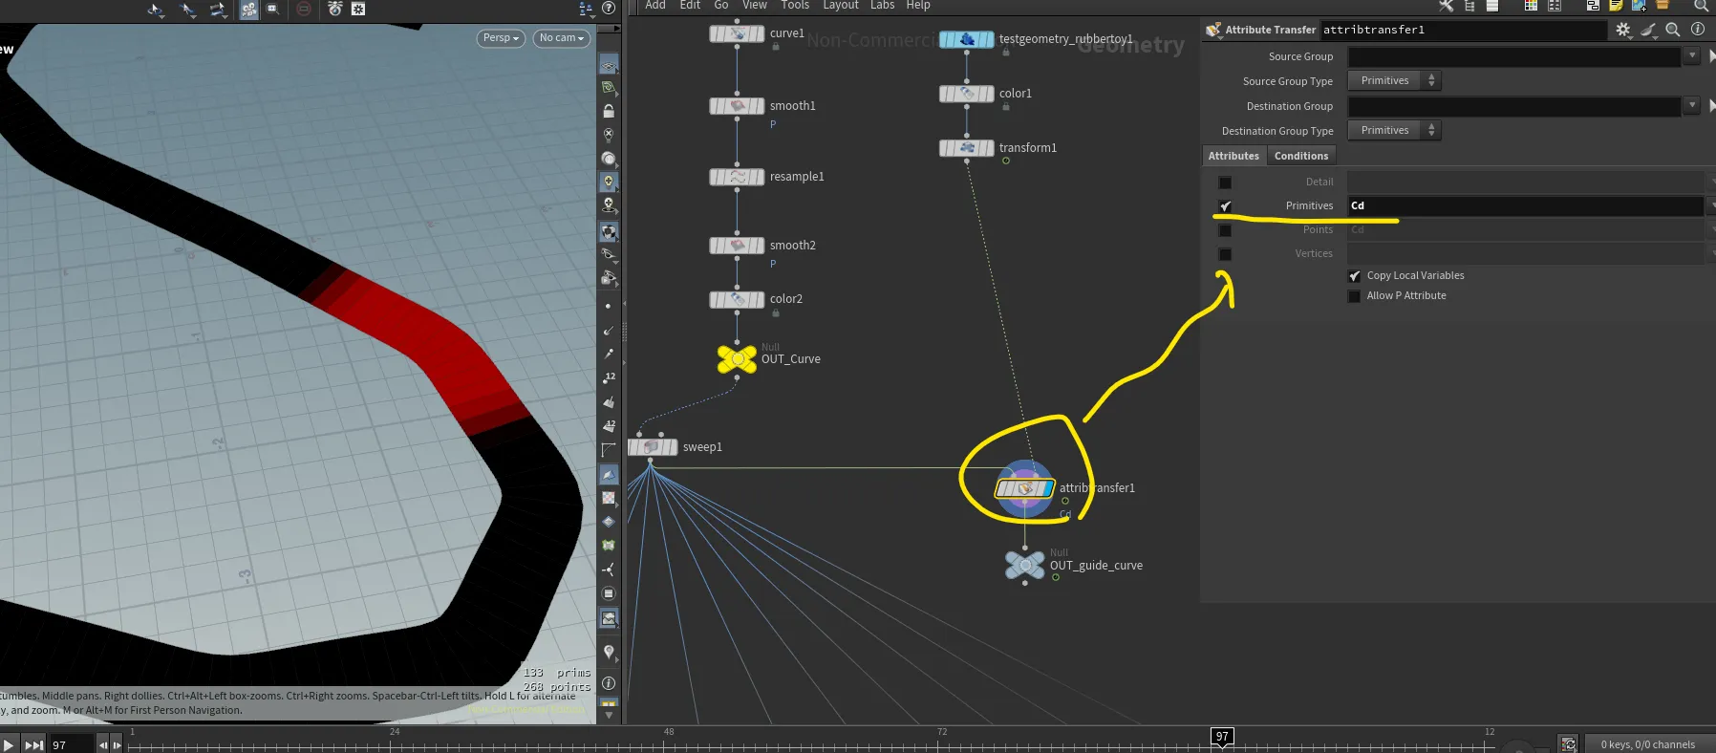The width and height of the screenshot is (1716, 753).
Task: Click the info icon beside attribtransfer1 name
Action: click(x=1698, y=30)
